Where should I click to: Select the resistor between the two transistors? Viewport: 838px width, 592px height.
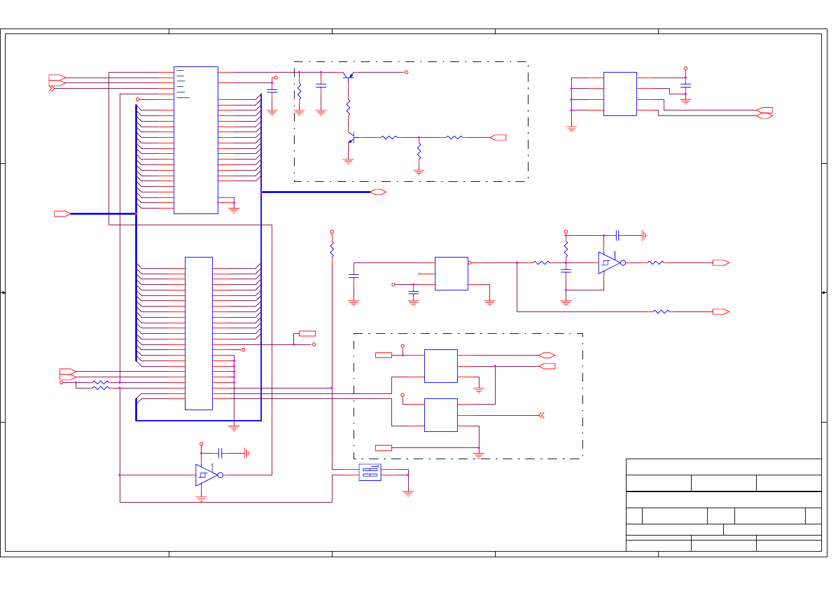(x=349, y=107)
